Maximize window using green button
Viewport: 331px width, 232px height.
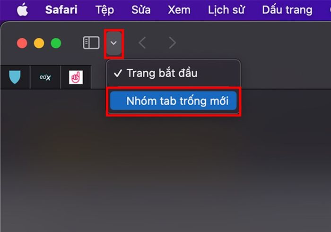[56, 43]
